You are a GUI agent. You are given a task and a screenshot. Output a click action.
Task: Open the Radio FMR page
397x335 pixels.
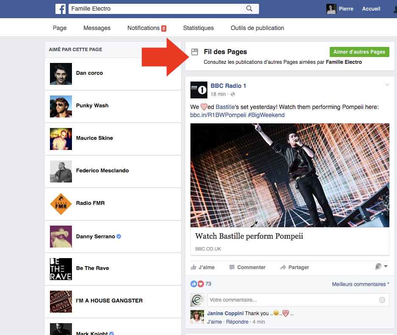coord(91,203)
